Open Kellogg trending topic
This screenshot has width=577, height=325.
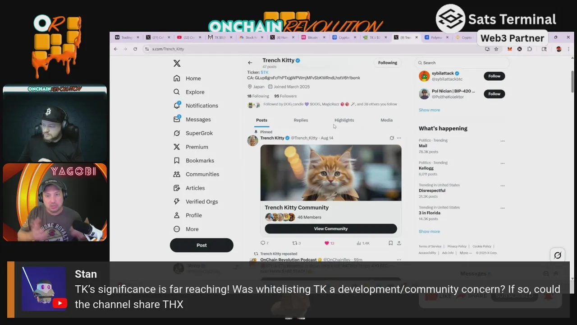point(426,168)
